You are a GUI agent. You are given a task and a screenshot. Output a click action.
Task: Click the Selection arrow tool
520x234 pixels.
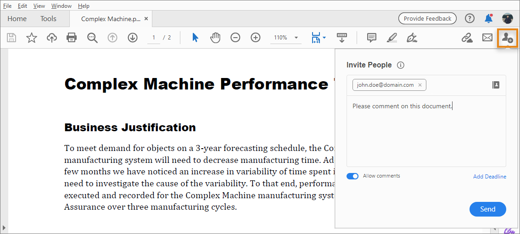pos(195,38)
